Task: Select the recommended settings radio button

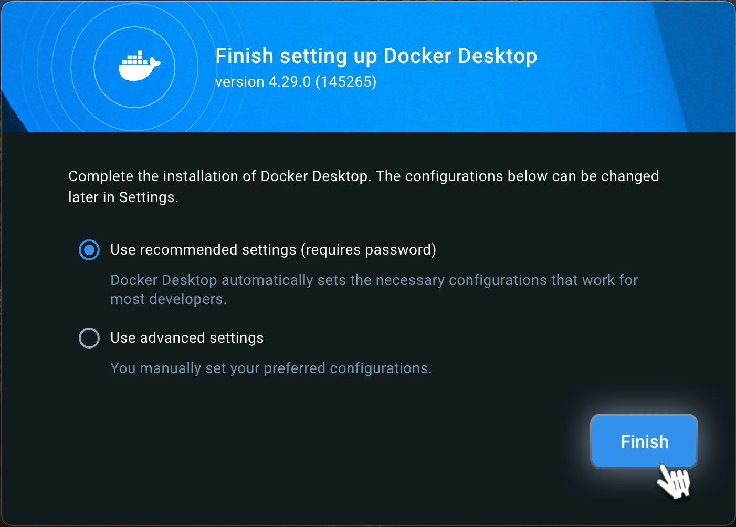Action: [x=89, y=250]
